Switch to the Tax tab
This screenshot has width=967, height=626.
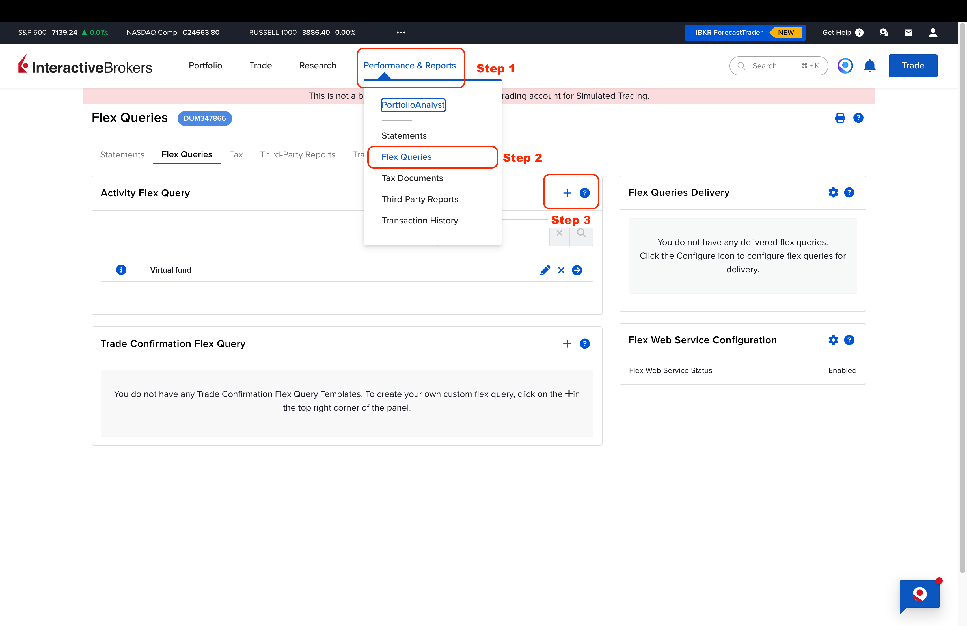pos(236,154)
